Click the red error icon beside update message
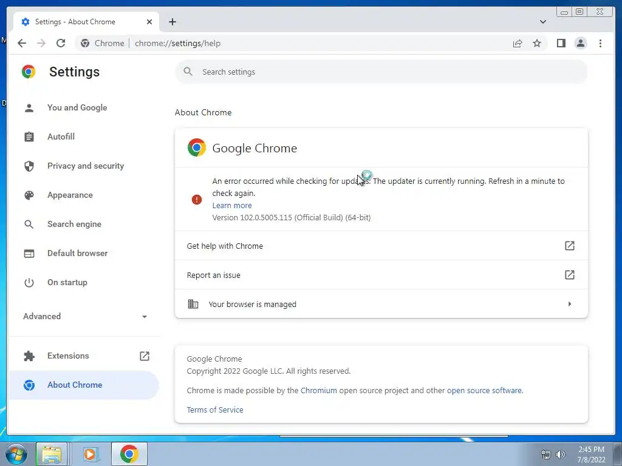622x466 pixels. click(197, 199)
